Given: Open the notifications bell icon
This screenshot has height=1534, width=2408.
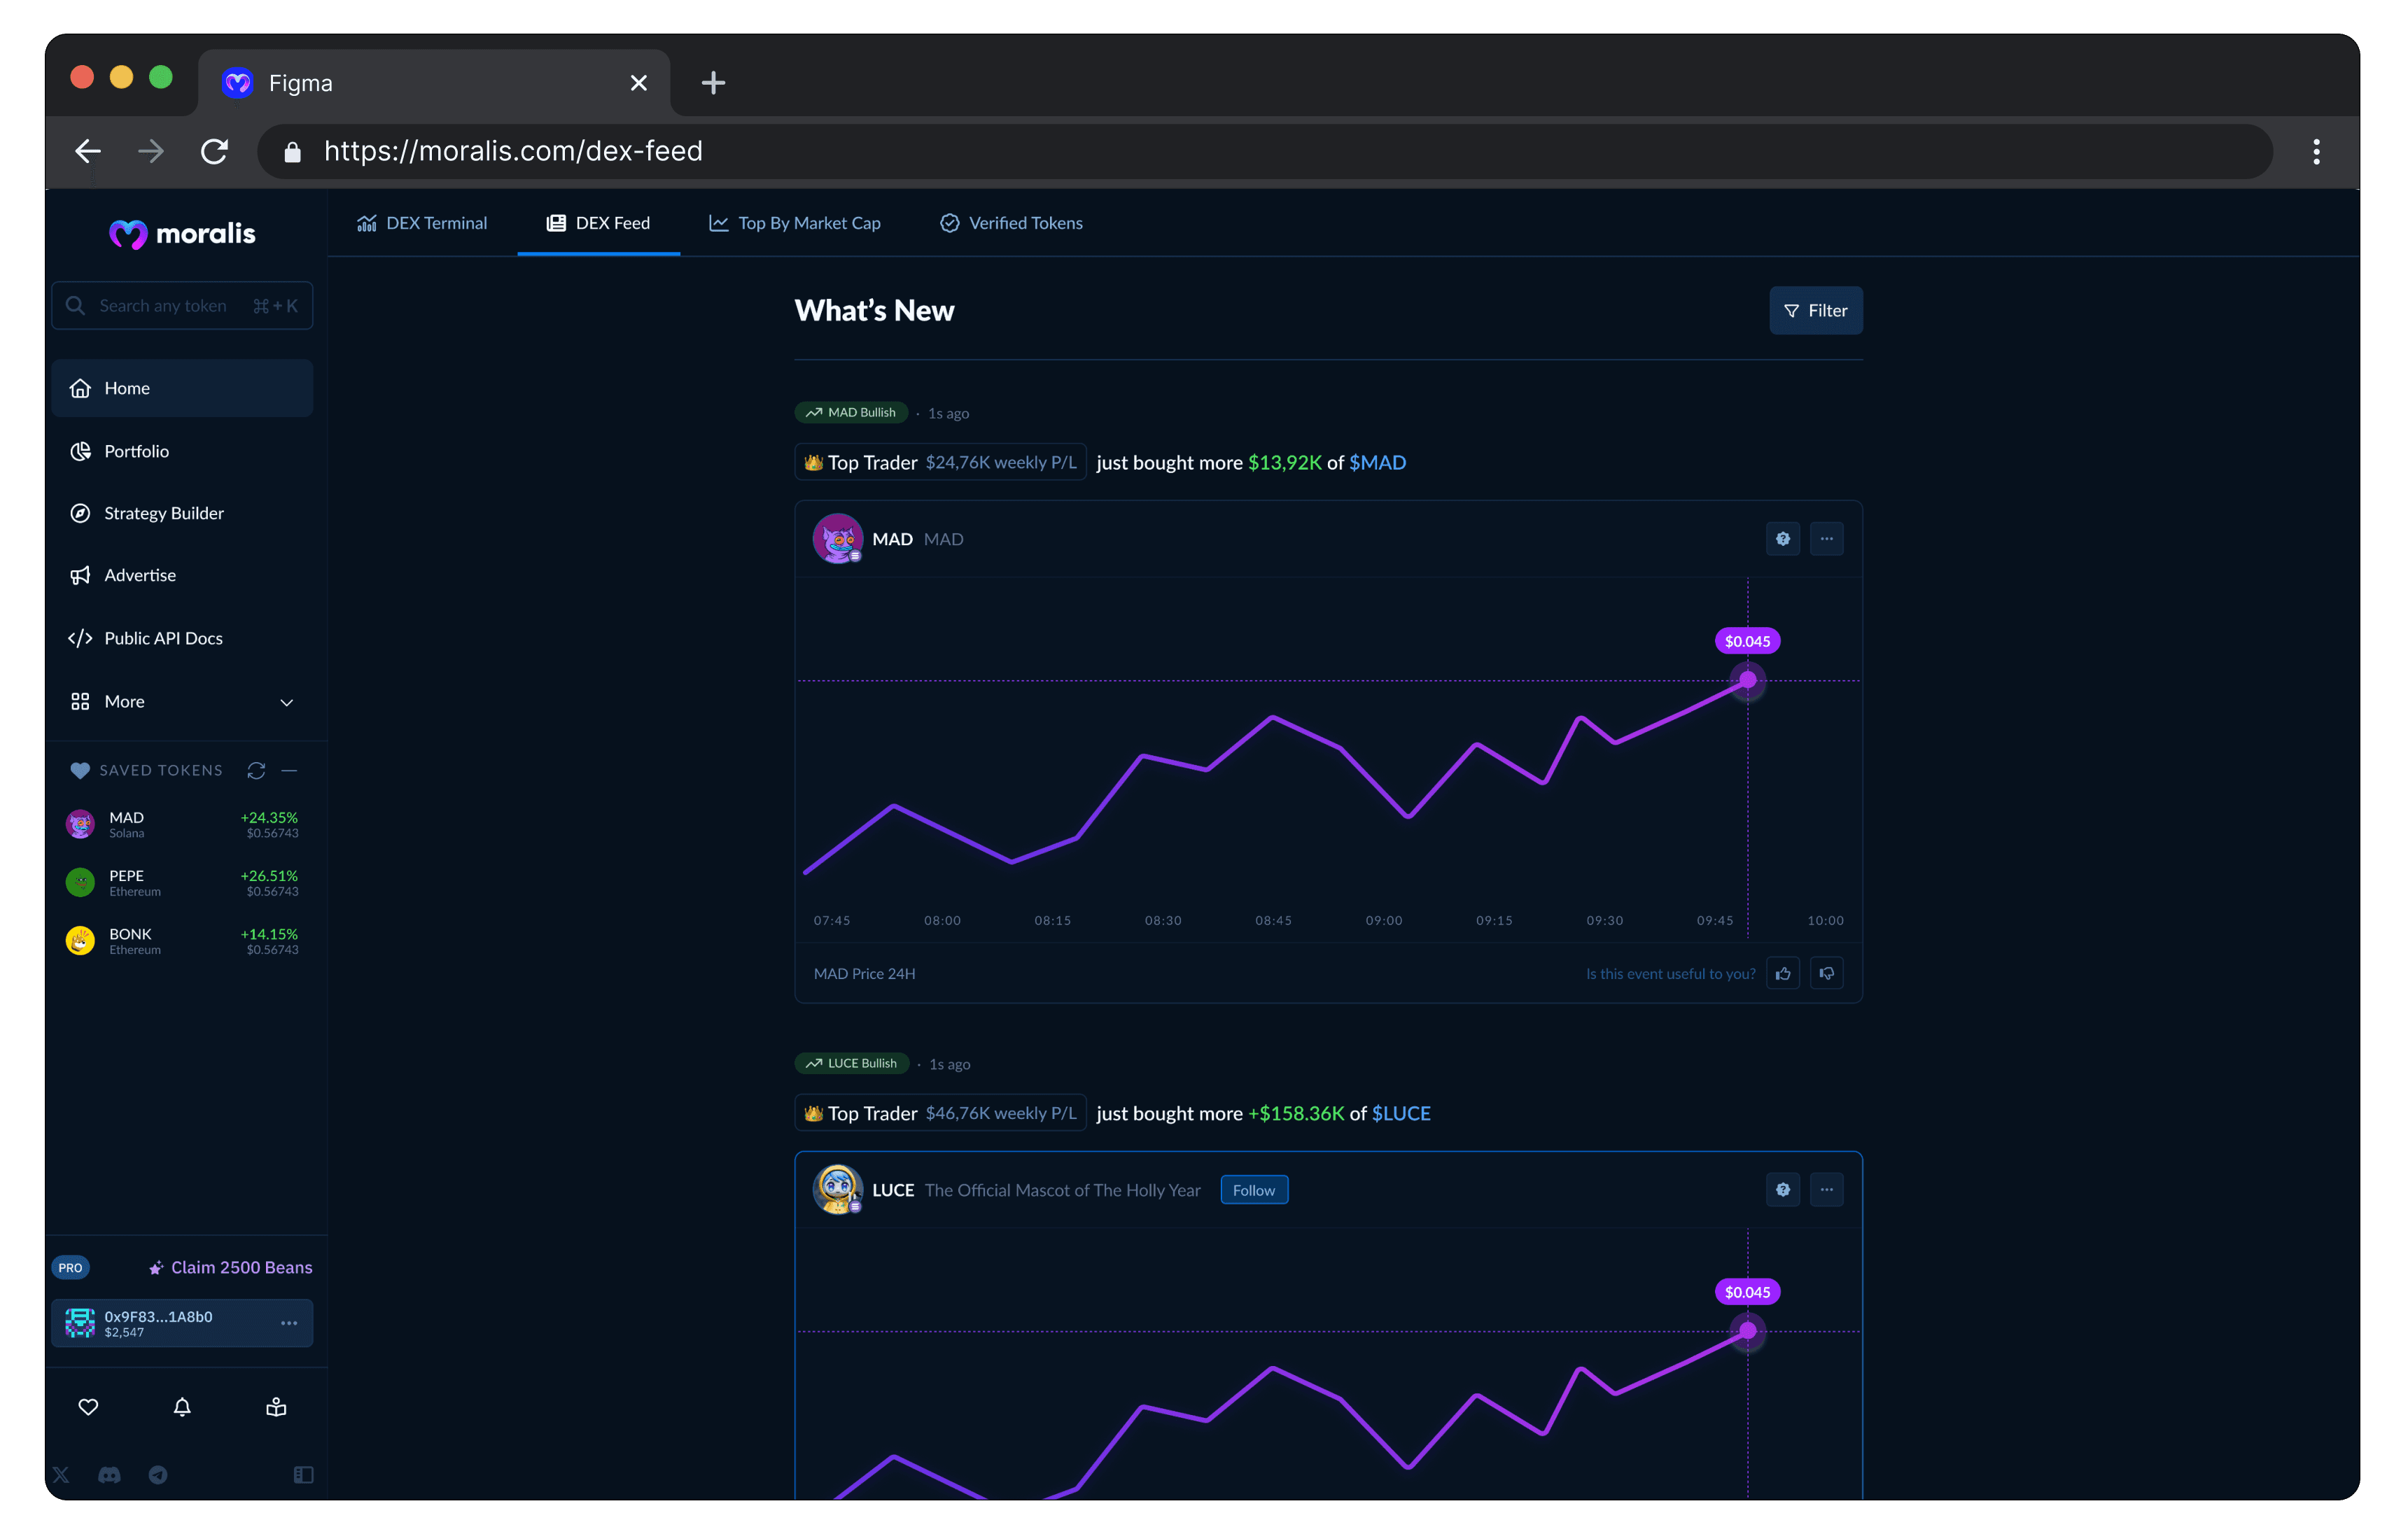Looking at the screenshot, I should 182,1407.
